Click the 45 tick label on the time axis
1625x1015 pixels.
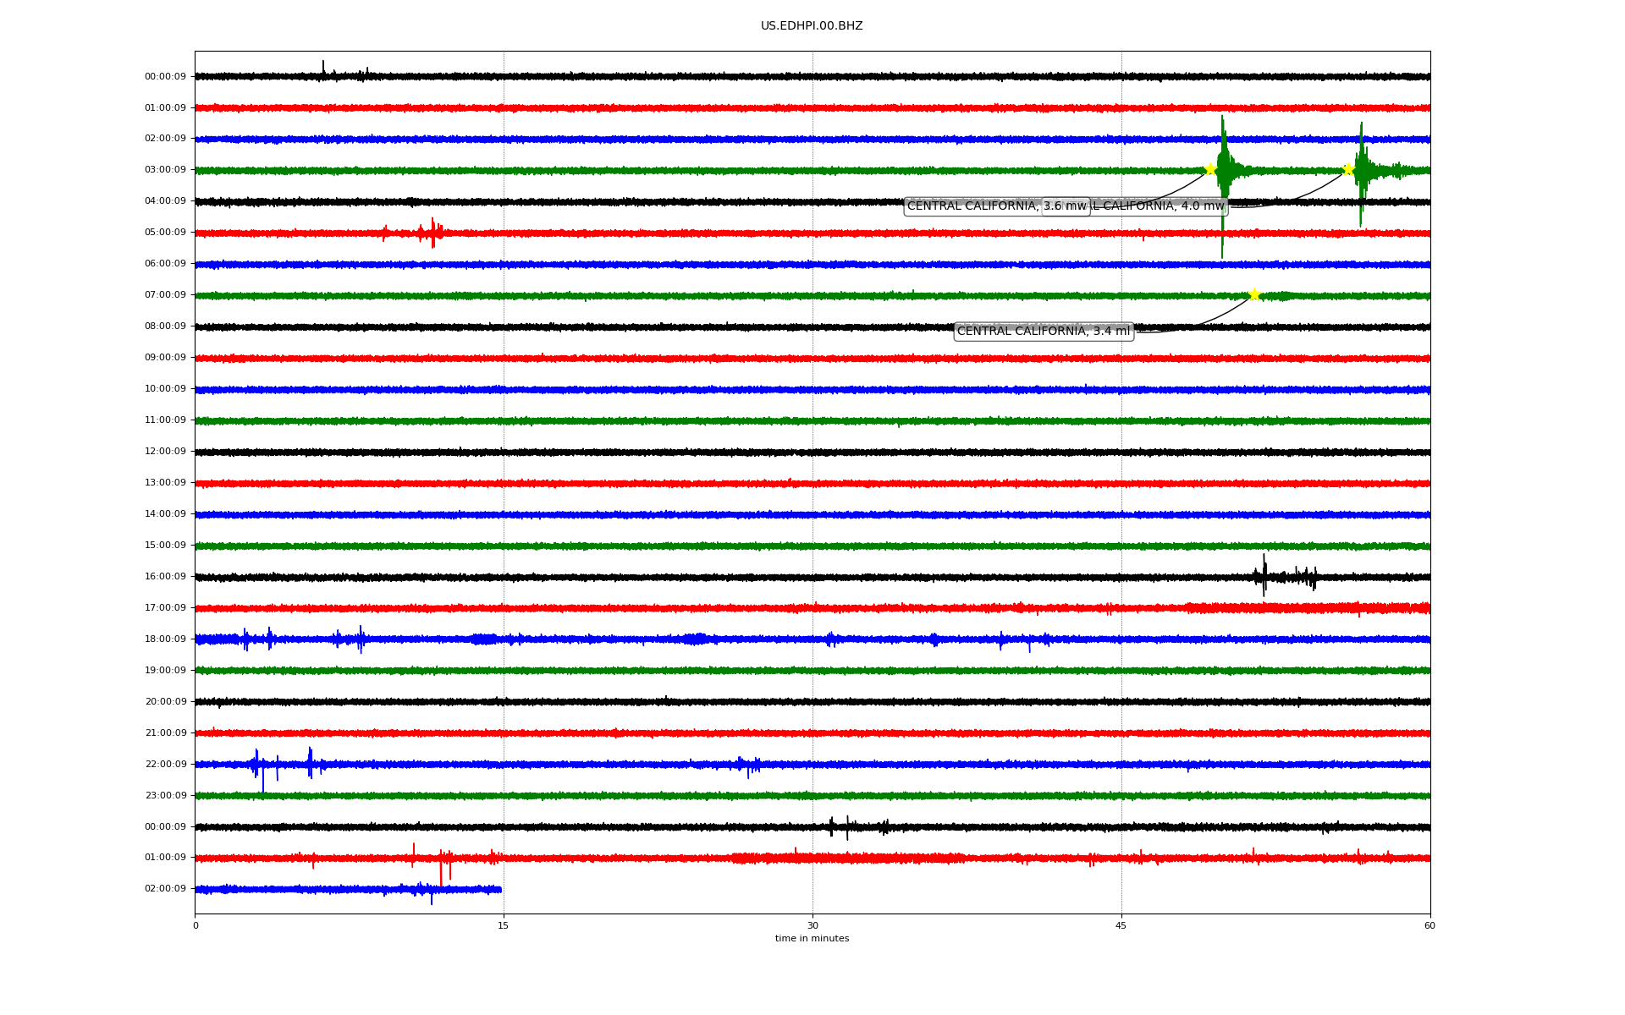pyautogui.click(x=1121, y=925)
